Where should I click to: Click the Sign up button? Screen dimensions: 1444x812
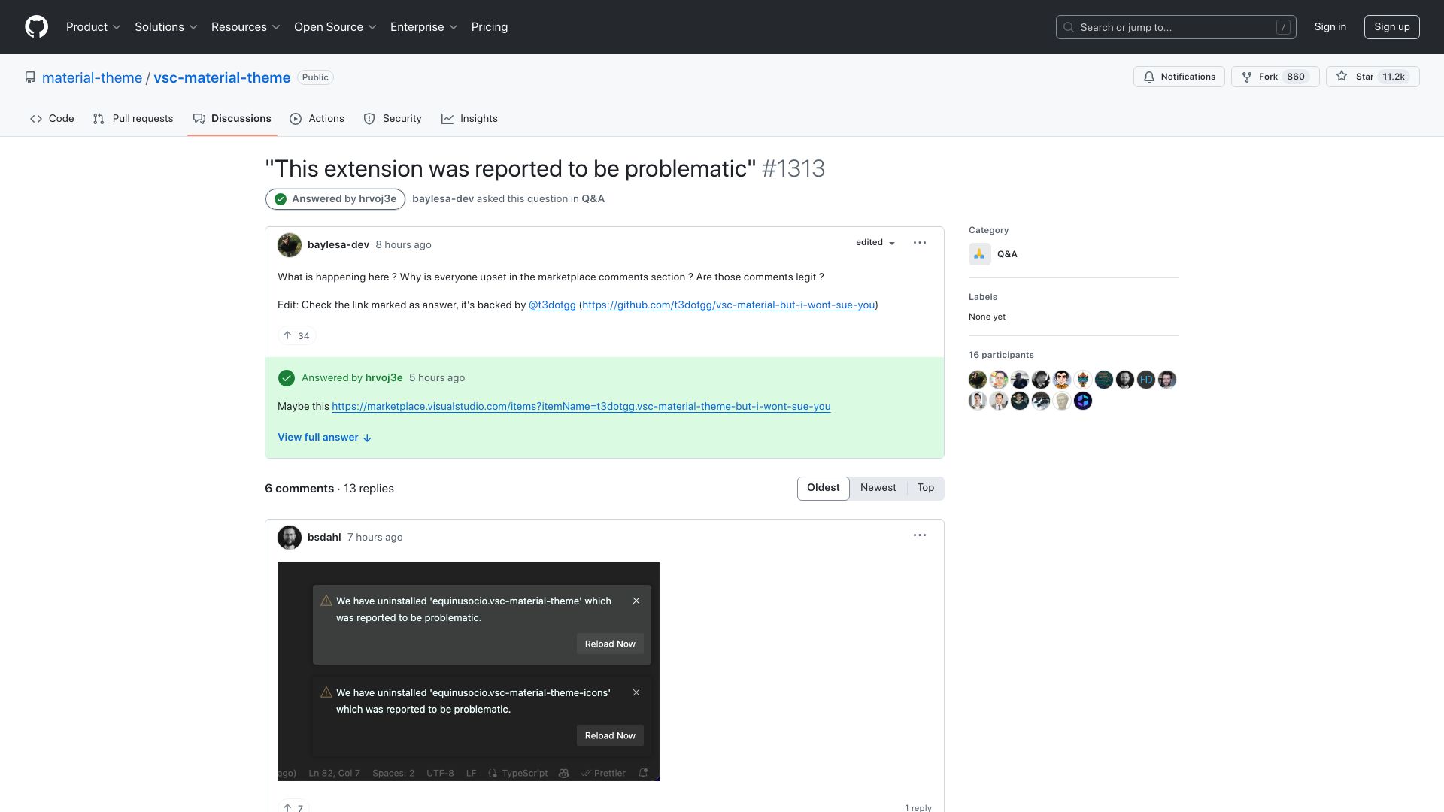coord(1392,27)
